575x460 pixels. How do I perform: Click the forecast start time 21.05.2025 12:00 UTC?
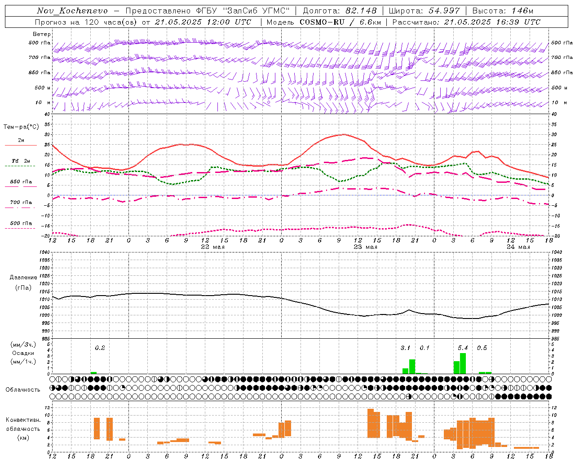[203, 22]
